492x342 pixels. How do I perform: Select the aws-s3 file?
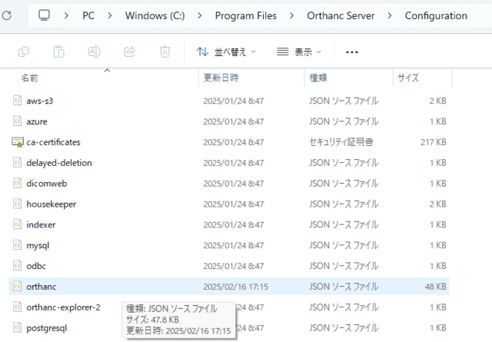39,101
